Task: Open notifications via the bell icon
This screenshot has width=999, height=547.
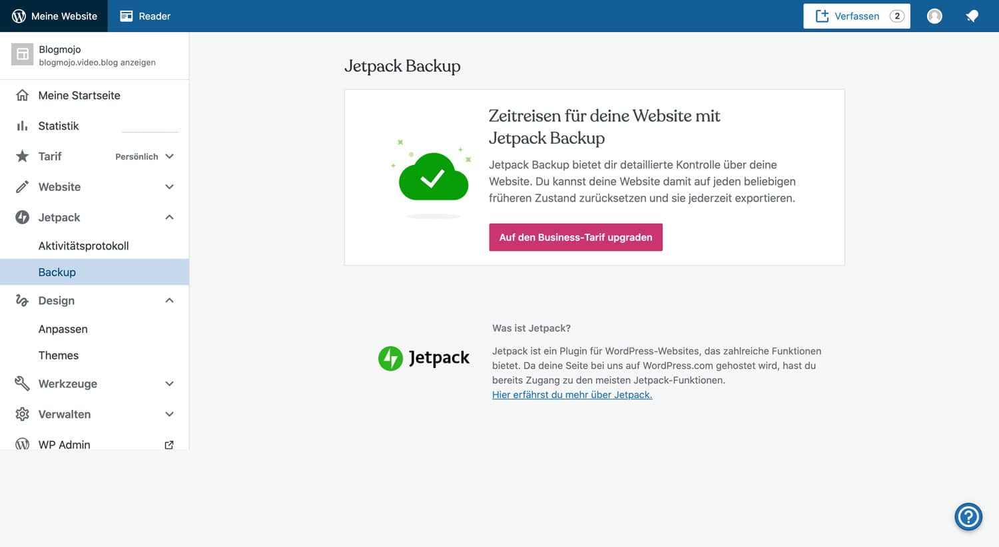Action: (971, 15)
